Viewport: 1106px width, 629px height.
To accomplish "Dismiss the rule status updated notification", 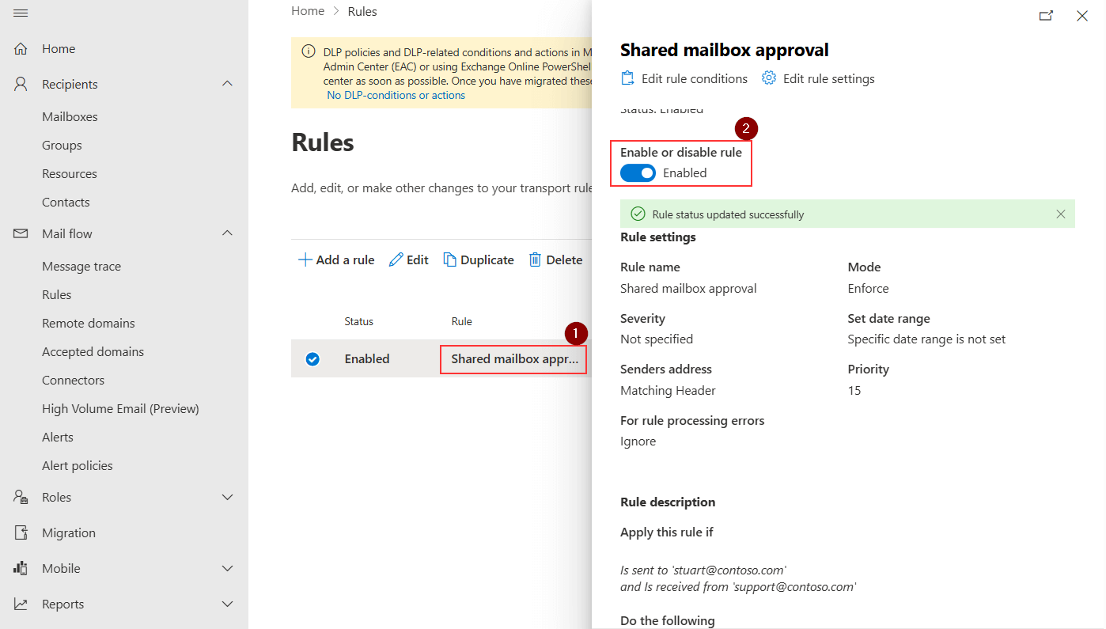I will (1061, 214).
